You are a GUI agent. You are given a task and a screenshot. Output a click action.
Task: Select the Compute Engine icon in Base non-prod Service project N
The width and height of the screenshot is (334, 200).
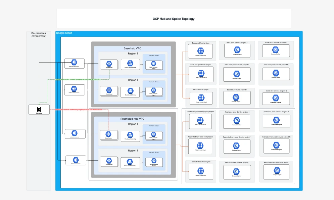276,73
